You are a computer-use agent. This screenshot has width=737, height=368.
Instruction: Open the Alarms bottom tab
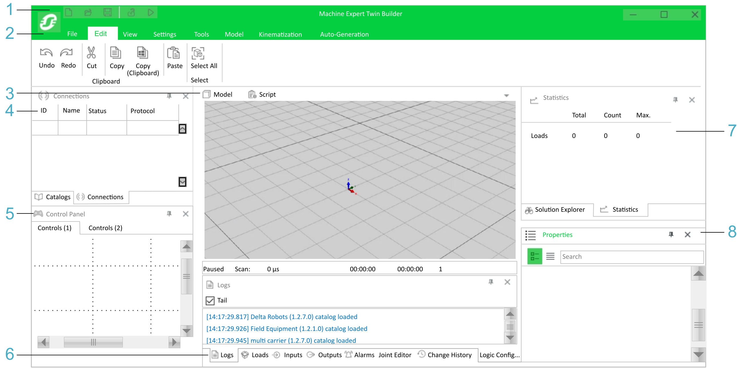pos(360,355)
